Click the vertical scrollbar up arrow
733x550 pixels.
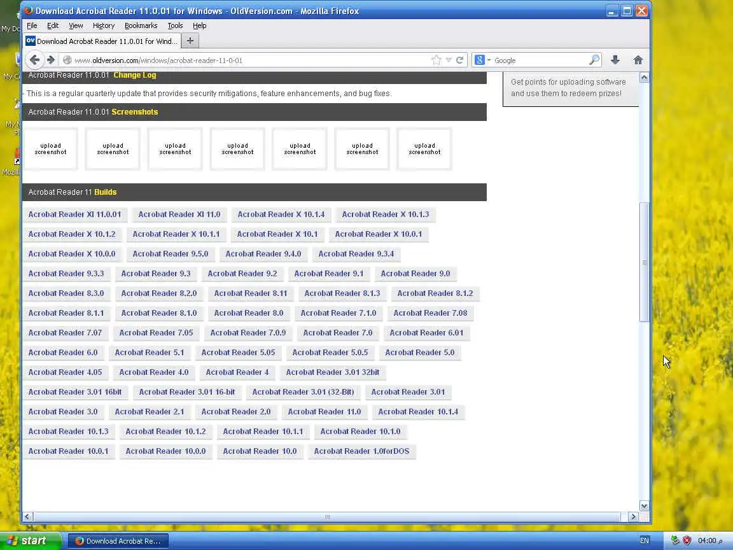[x=644, y=77]
